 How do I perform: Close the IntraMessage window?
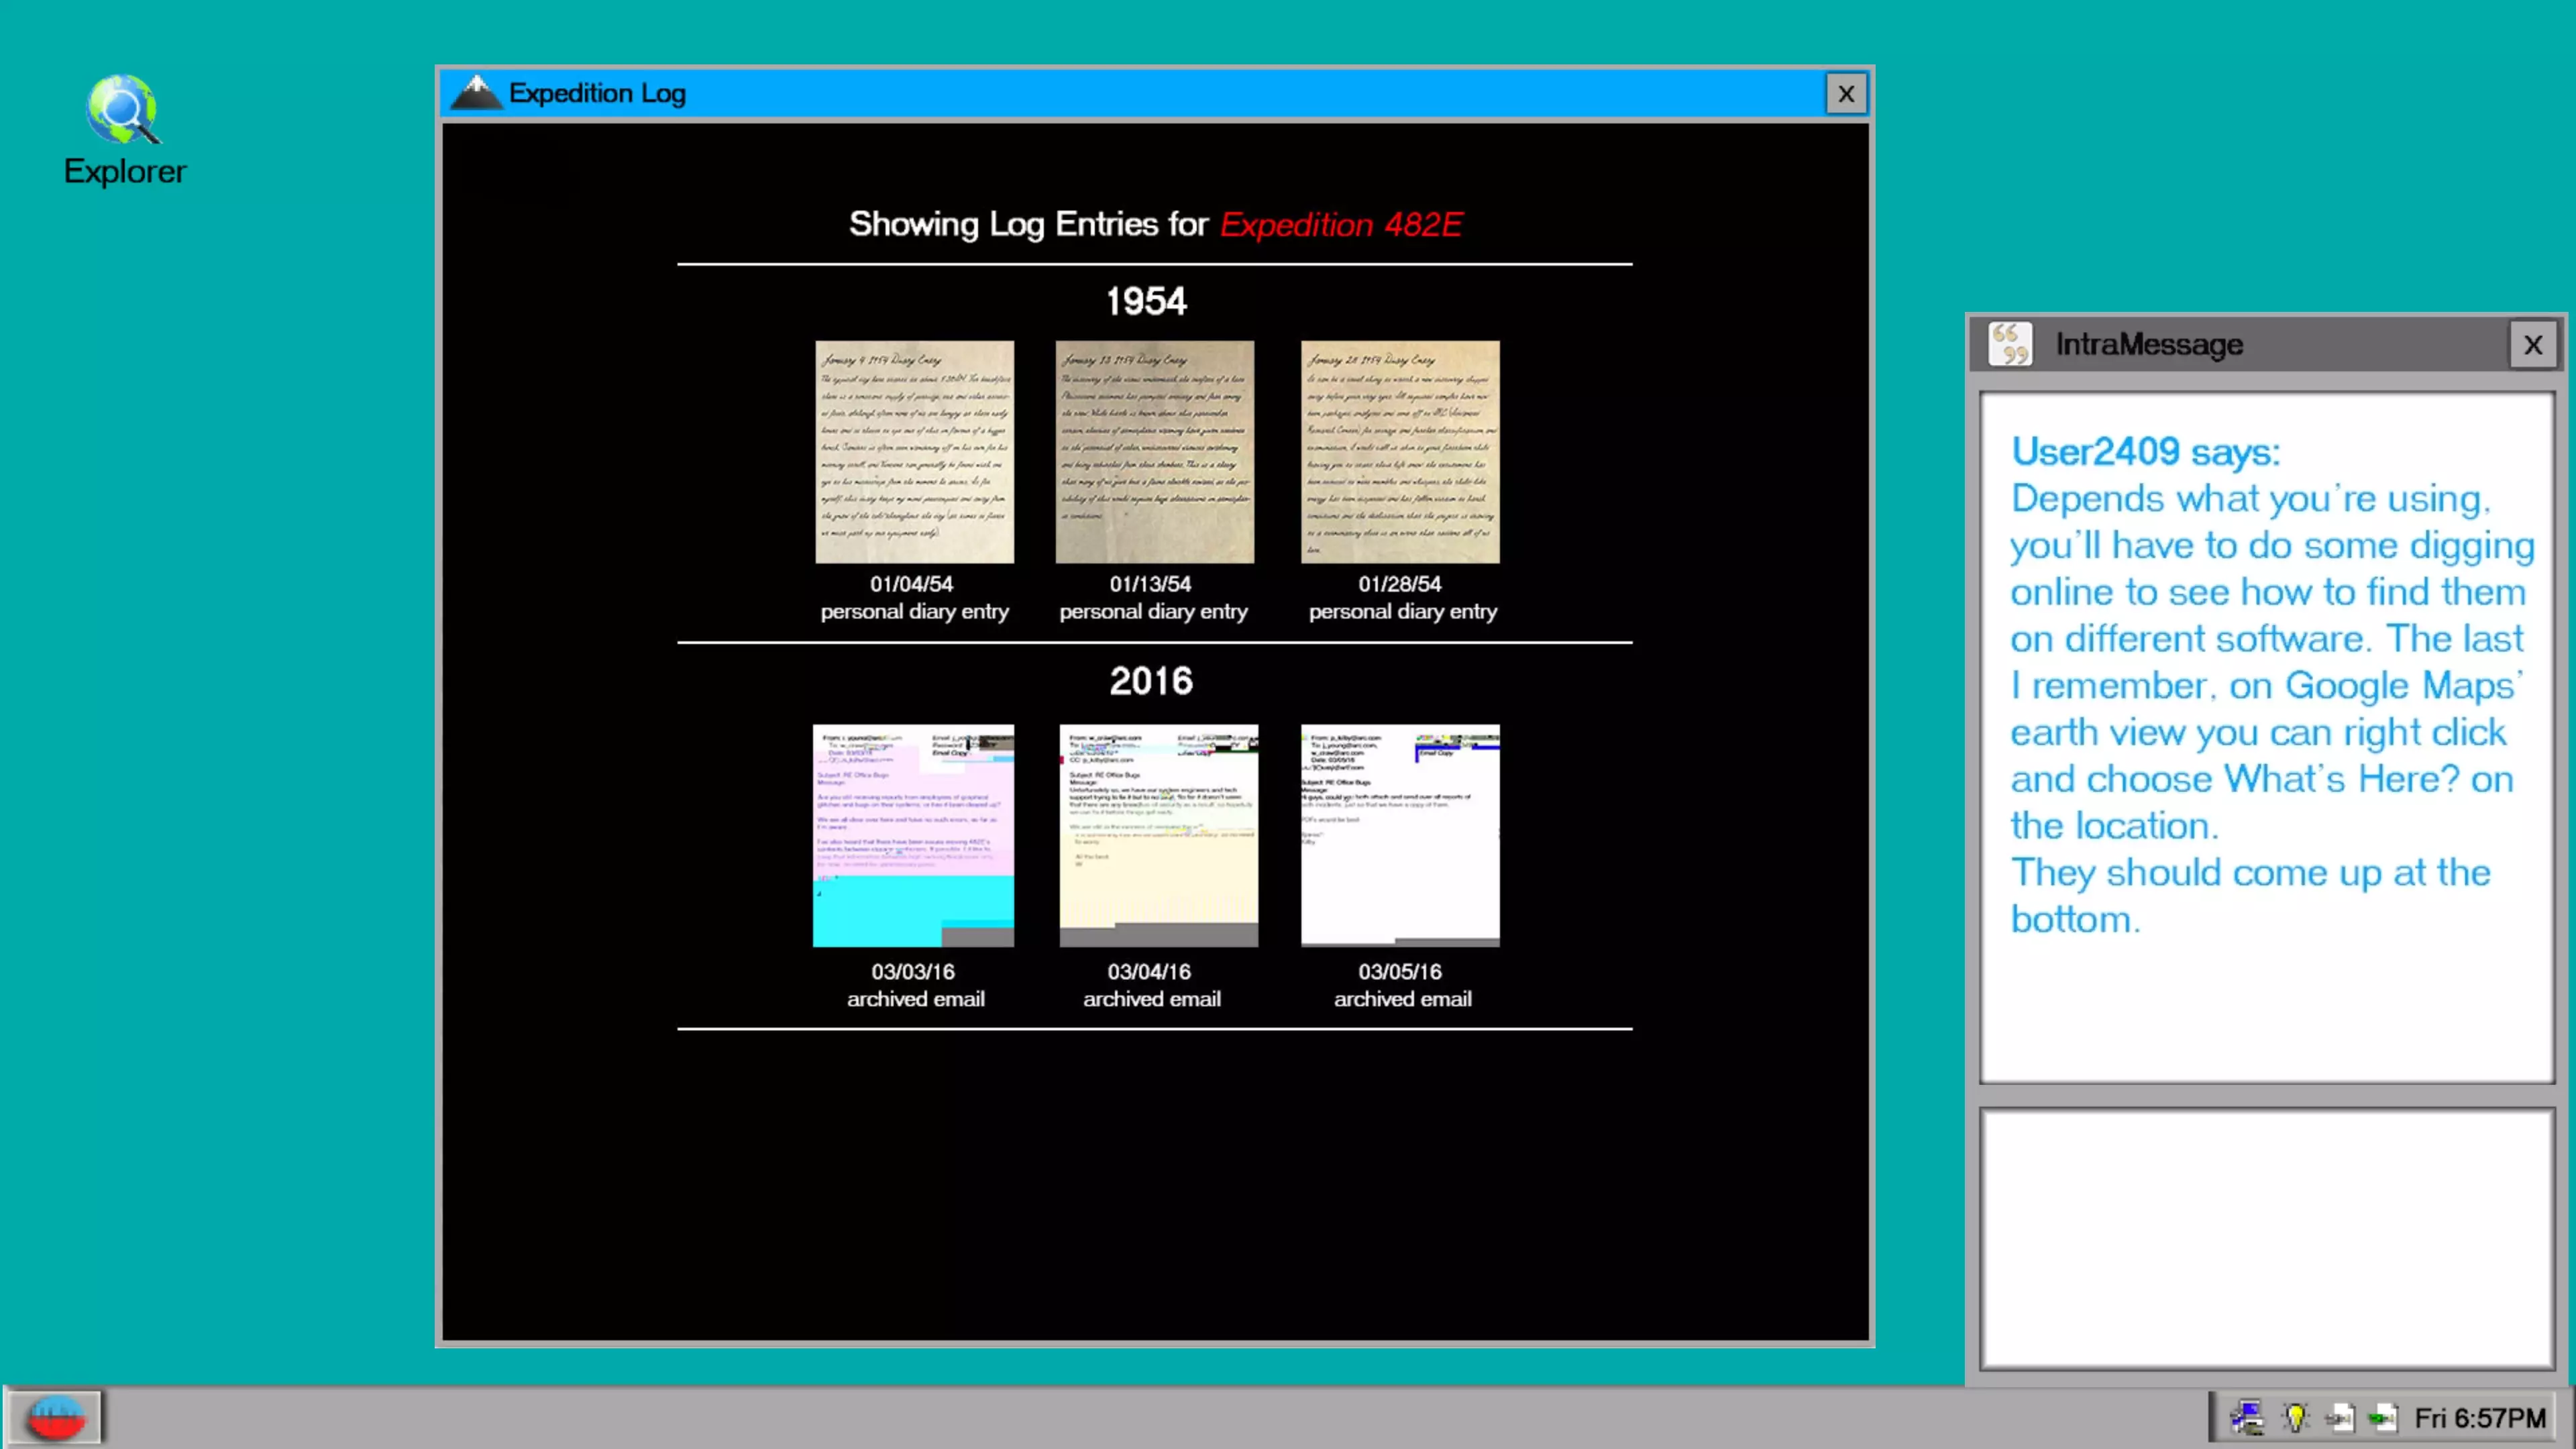click(2532, 345)
